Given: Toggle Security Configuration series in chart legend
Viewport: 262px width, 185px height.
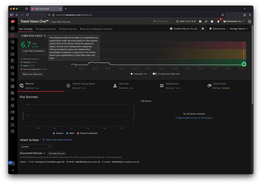Looking at the screenshot, I should click(x=87, y=133).
